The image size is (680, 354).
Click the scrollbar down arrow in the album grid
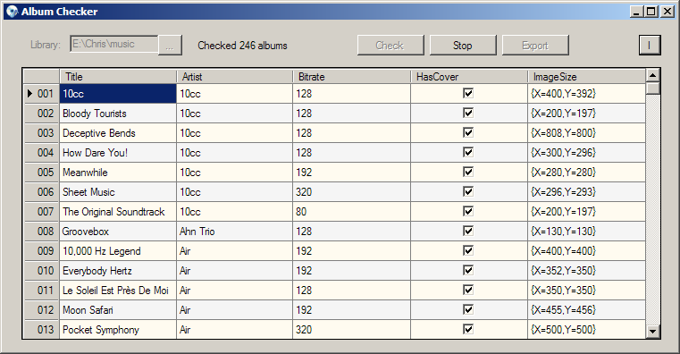[652, 332]
